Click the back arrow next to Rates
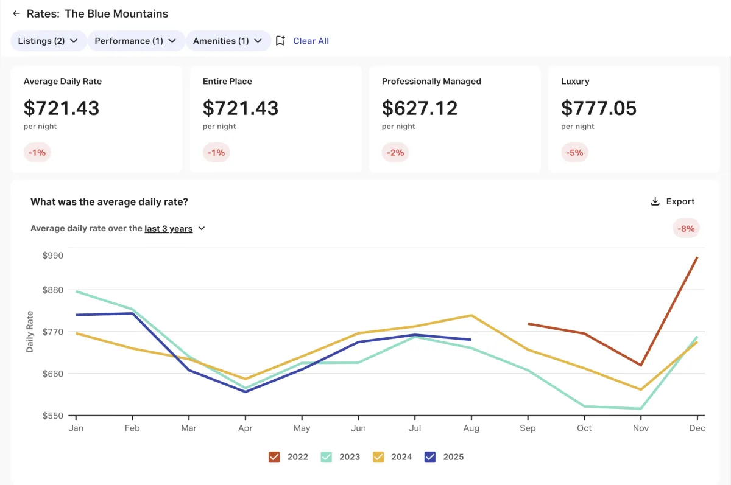 click(16, 13)
